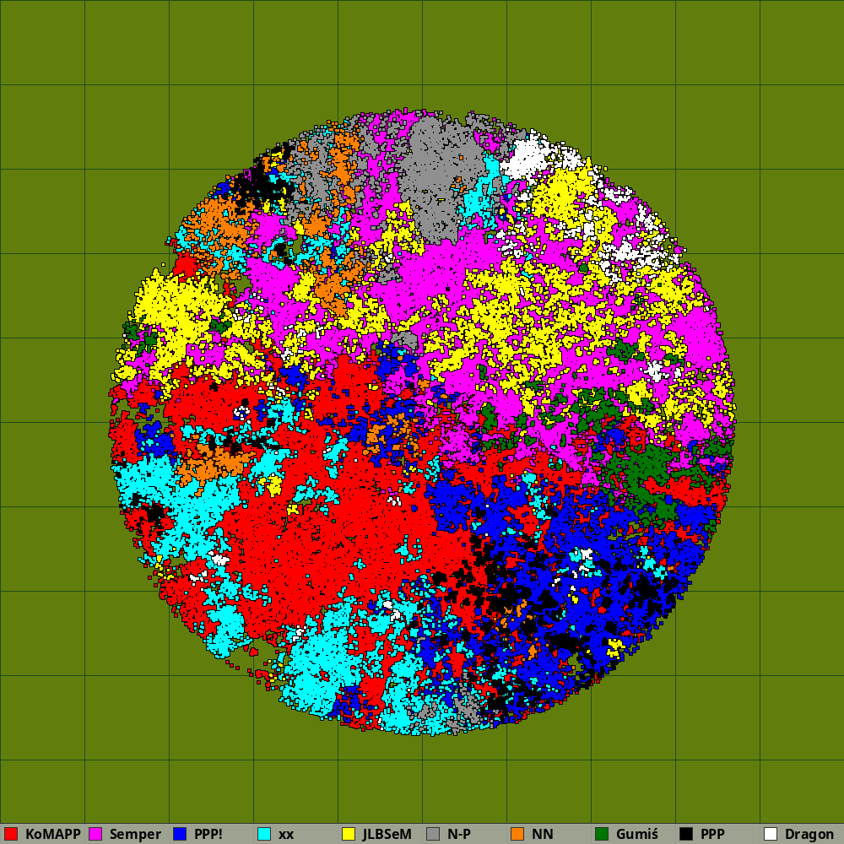
Task: Click the Semper legend label
Action: pos(135,835)
